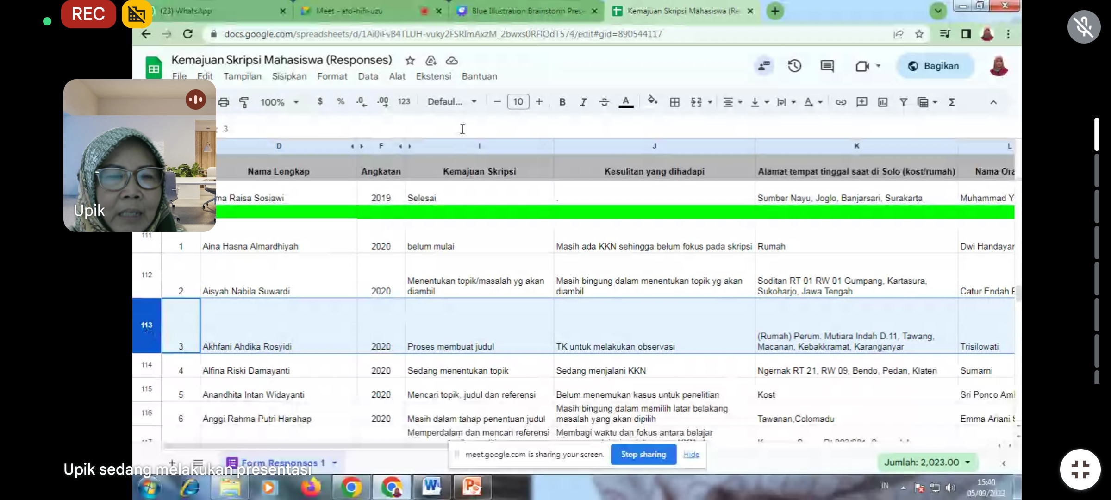Viewport: 1111px width, 500px height.
Task: Open the Default font dropdown
Action: [x=451, y=102]
